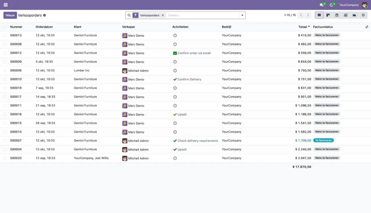Image resolution: width=371 pixels, height=213 pixels.
Task: Sort by the Klant column header
Action: click(x=77, y=27)
